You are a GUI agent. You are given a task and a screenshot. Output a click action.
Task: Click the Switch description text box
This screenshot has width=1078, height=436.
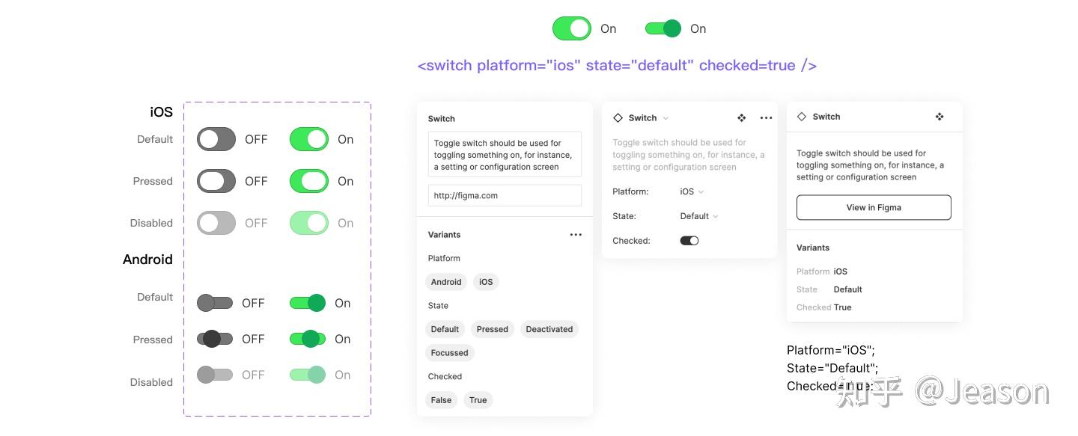[505, 155]
